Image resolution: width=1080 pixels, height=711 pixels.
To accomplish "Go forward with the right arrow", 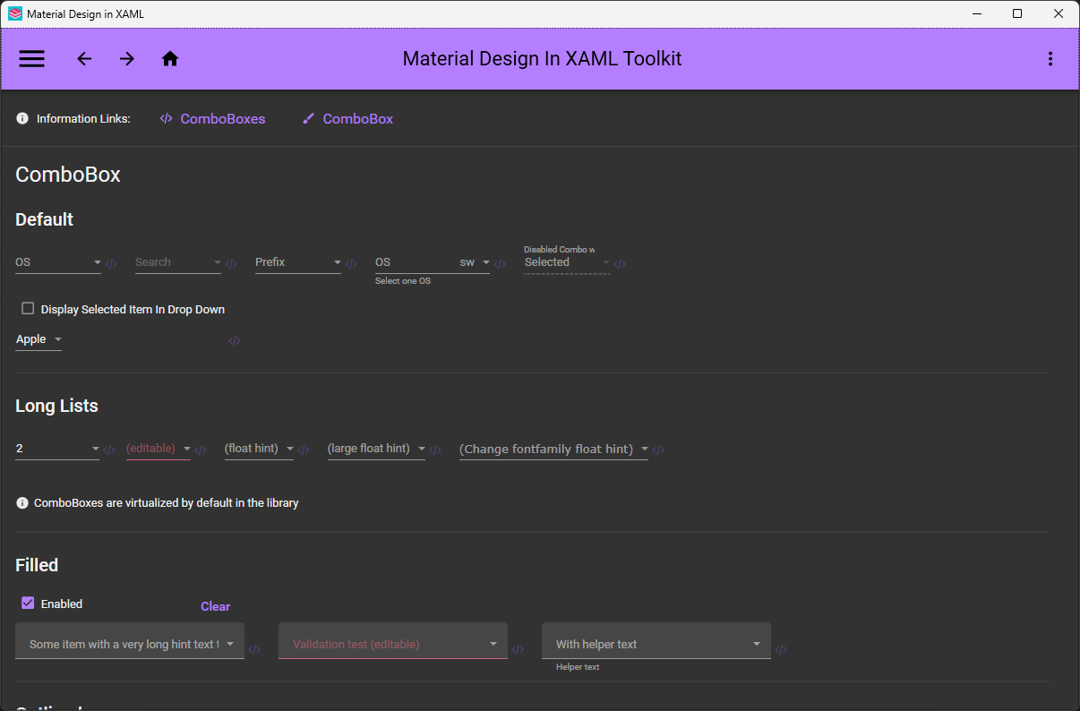I will 127,59.
